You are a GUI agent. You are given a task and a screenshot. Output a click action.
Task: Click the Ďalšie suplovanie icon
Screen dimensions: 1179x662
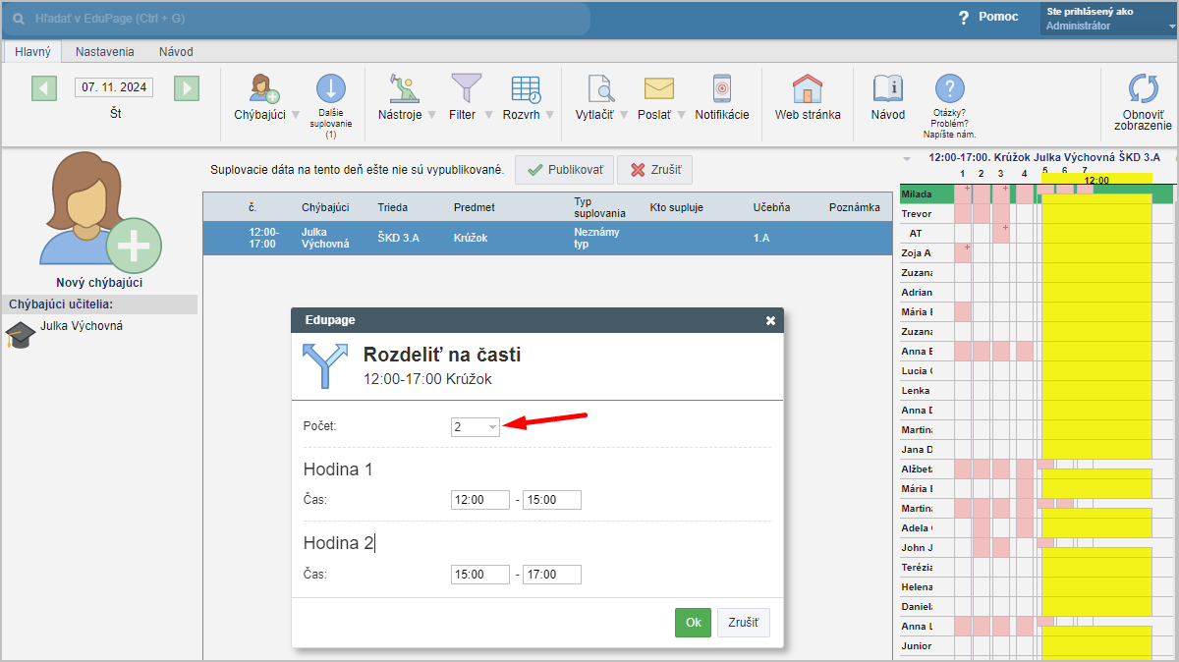(x=330, y=88)
